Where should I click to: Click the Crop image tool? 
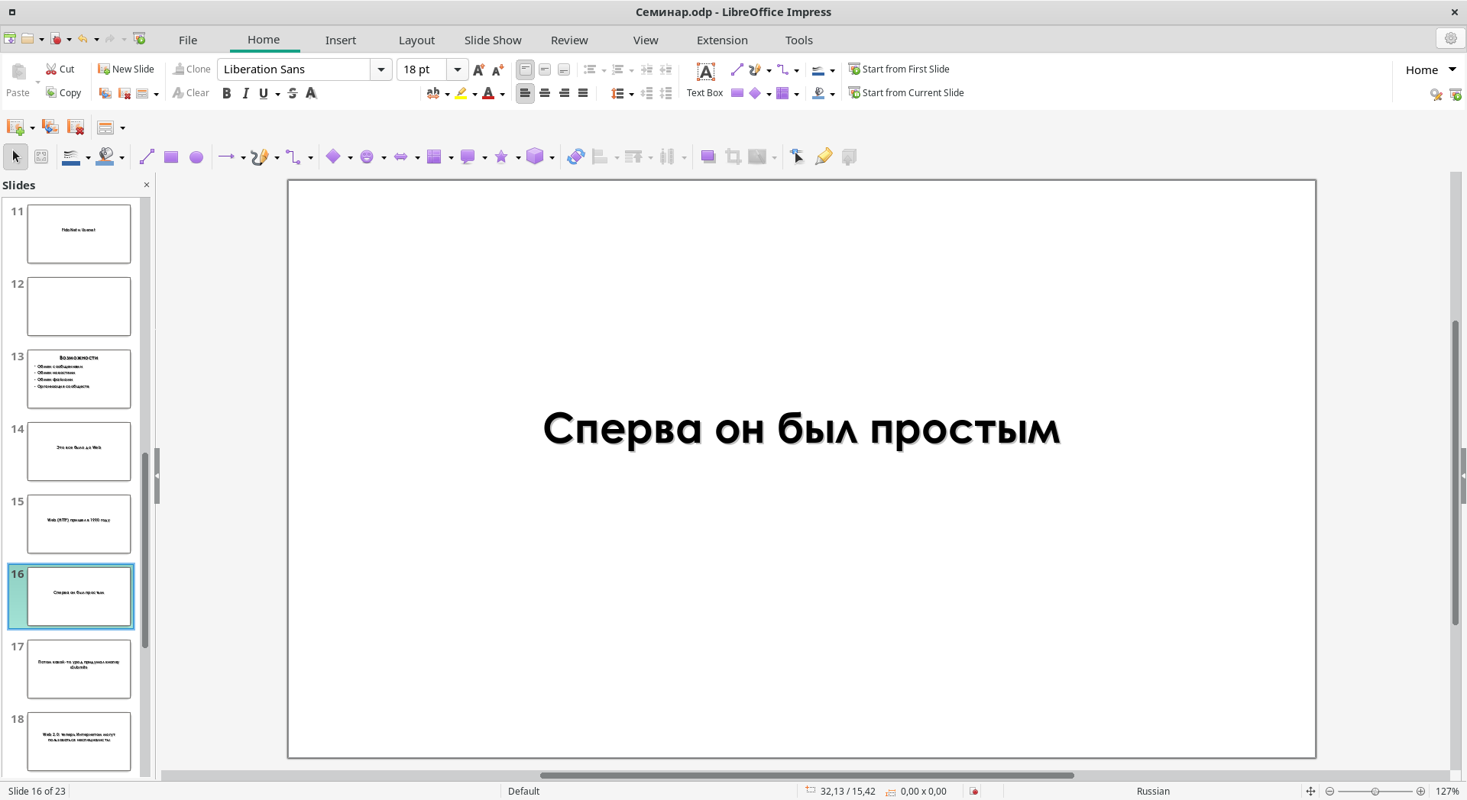tap(733, 157)
